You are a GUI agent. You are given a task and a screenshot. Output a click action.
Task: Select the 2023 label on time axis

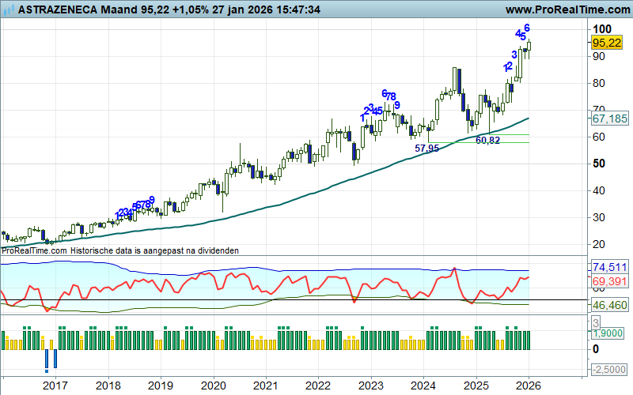tap(370, 385)
